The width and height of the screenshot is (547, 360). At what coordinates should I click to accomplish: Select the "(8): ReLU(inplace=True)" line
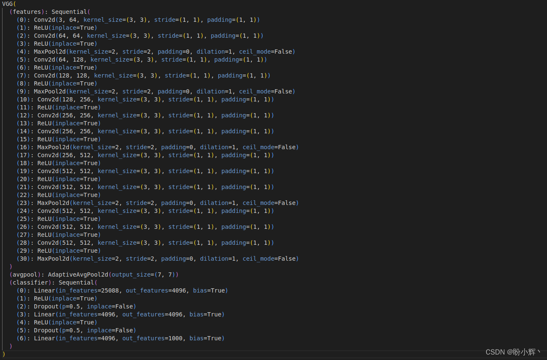click(57, 83)
